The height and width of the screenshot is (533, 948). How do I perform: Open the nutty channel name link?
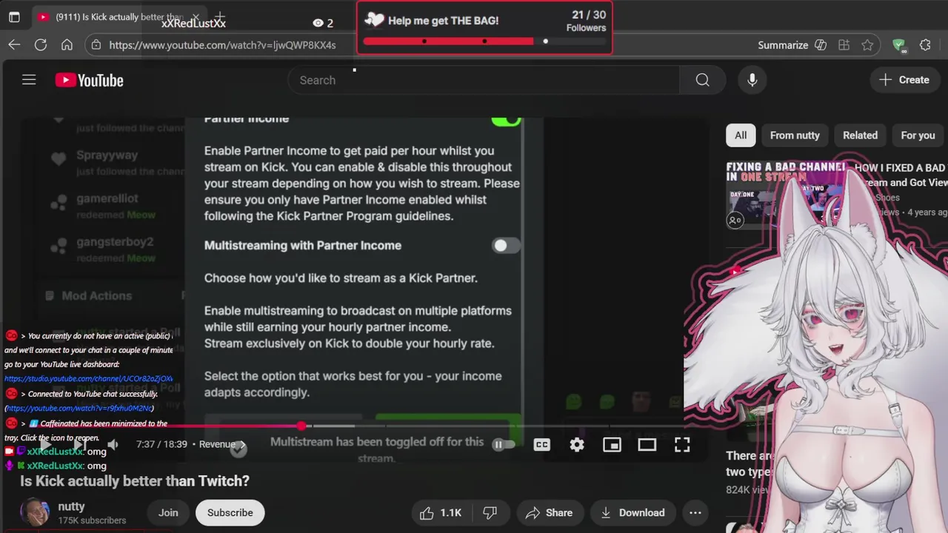pos(71,506)
